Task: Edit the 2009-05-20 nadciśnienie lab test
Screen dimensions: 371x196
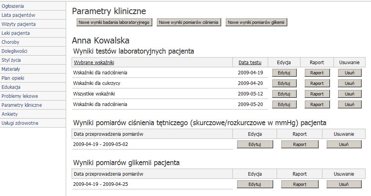Action: [284, 104]
